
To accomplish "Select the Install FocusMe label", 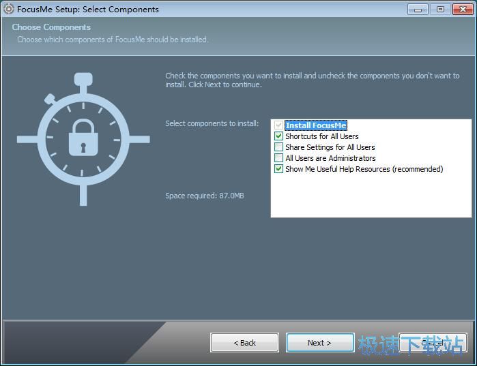I will [x=316, y=125].
